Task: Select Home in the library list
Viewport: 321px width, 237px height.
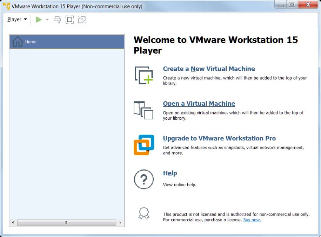Action: point(67,42)
